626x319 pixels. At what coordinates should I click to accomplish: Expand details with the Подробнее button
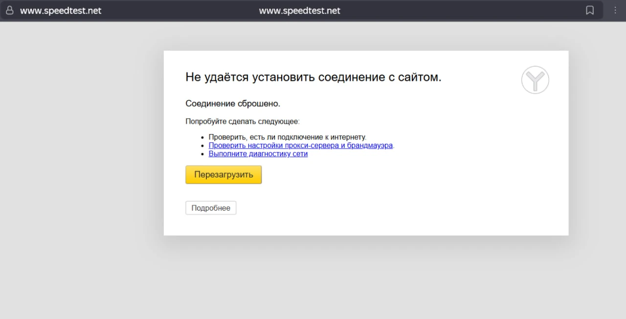(x=211, y=208)
